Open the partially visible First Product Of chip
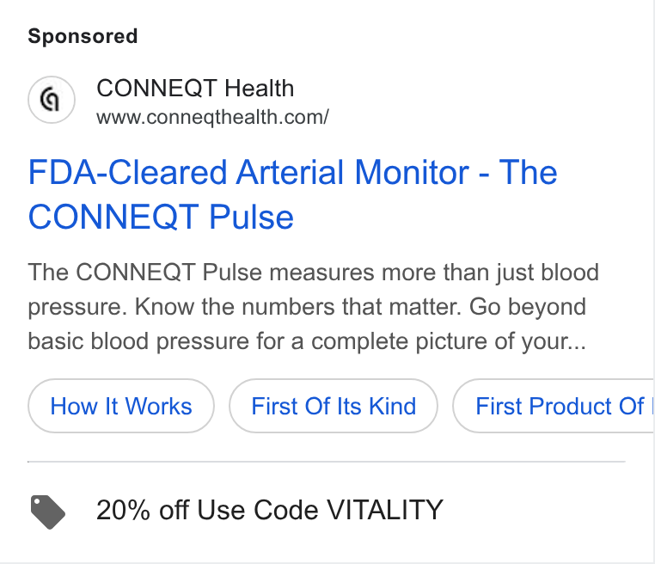Screen dimensions: 655x564 pyautogui.click(x=553, y=406)
